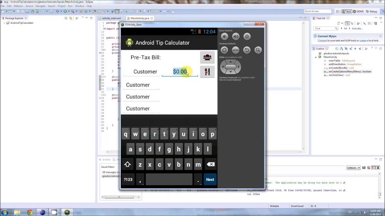Tap the backspace key on Android keyboard
Screen dimensions: 385x216
click(211, 164)
